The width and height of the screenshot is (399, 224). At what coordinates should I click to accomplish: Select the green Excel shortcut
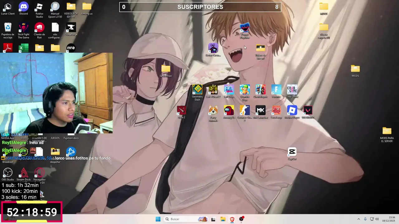tap(24, 48)
